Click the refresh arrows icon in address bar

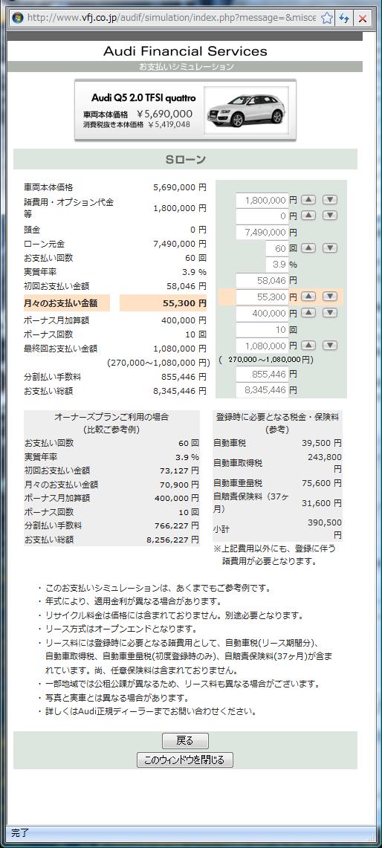click(344, 18)
